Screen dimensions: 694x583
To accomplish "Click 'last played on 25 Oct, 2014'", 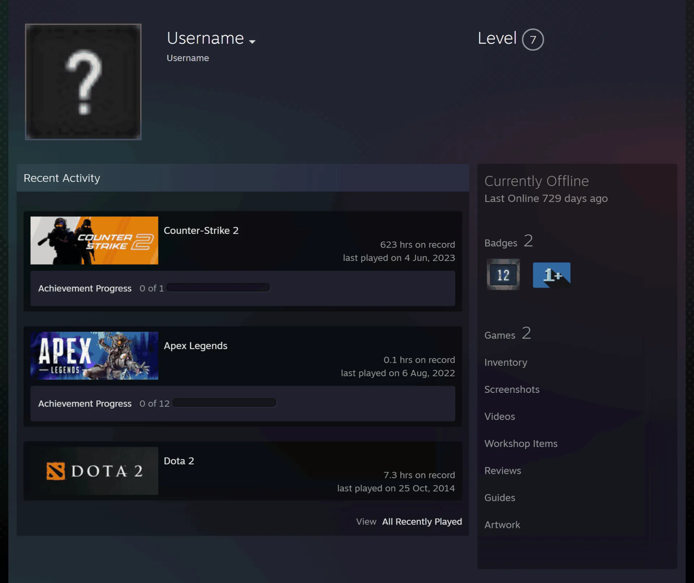I will [x=396, y=489].
